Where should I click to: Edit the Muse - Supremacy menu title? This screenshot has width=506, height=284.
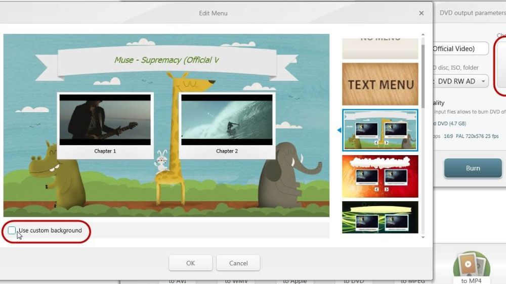166,60
